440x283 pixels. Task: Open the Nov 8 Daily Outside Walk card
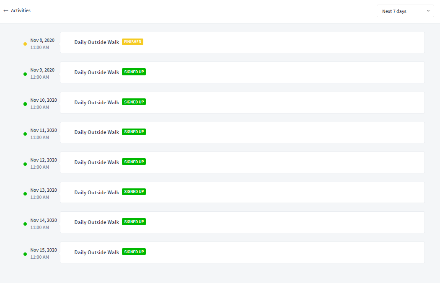click(242, 42)
